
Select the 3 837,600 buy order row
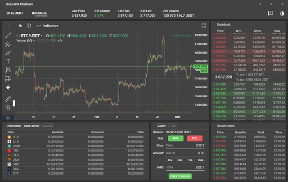[x=248, y=93]
